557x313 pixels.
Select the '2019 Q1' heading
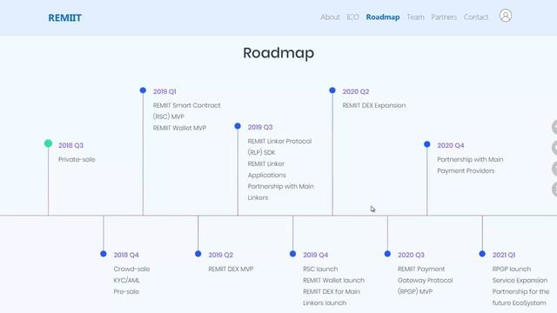(164, 91)
